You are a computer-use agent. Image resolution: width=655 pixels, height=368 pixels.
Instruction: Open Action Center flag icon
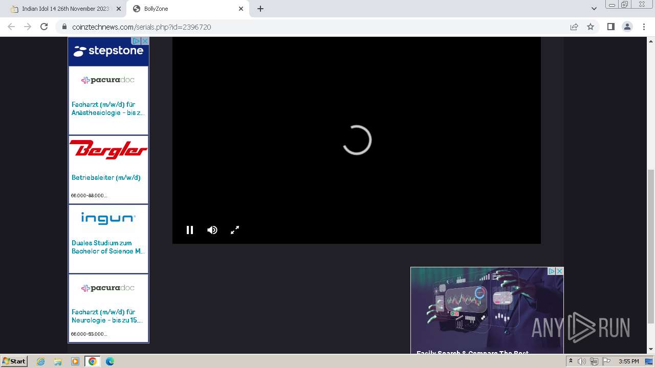pos(606,361)
